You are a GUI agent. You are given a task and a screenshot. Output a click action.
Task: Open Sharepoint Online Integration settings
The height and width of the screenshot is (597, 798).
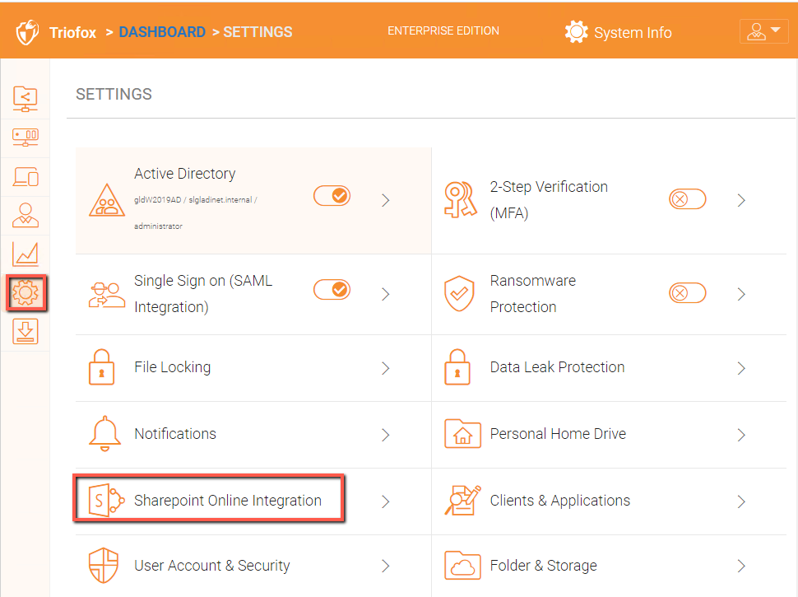[228, 501]
